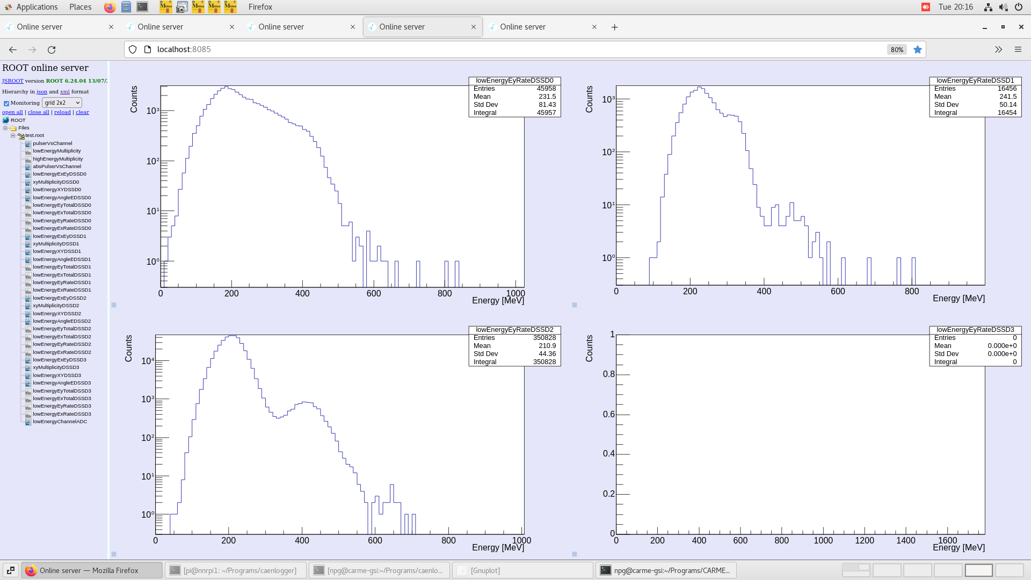Disable the Monitoring checkbox

[6, 103]
